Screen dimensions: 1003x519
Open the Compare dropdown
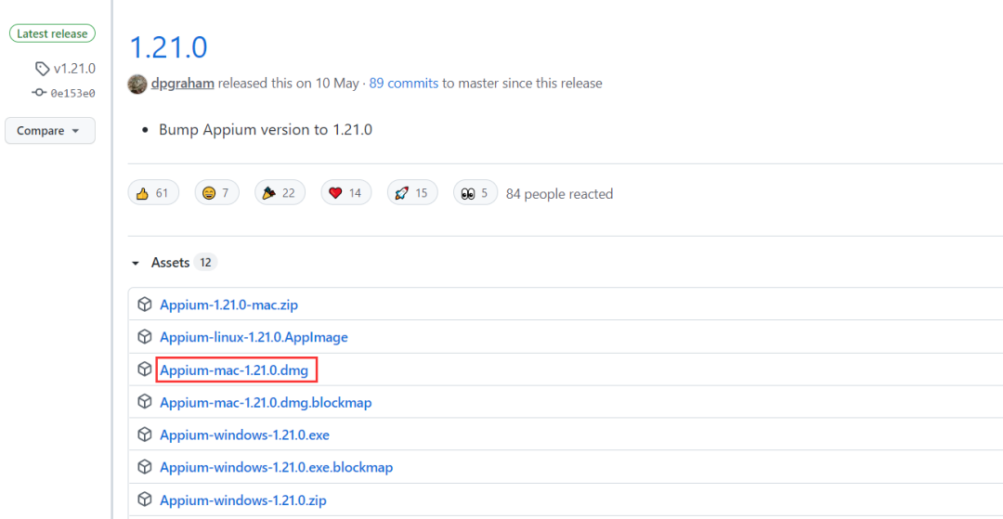point(50,130)
